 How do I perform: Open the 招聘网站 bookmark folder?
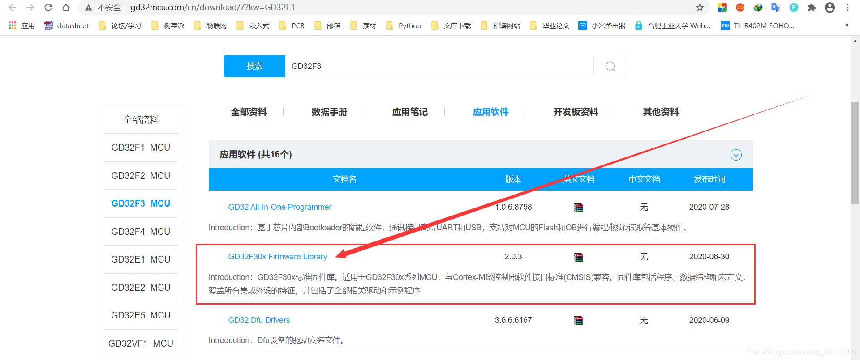[500, 25]
